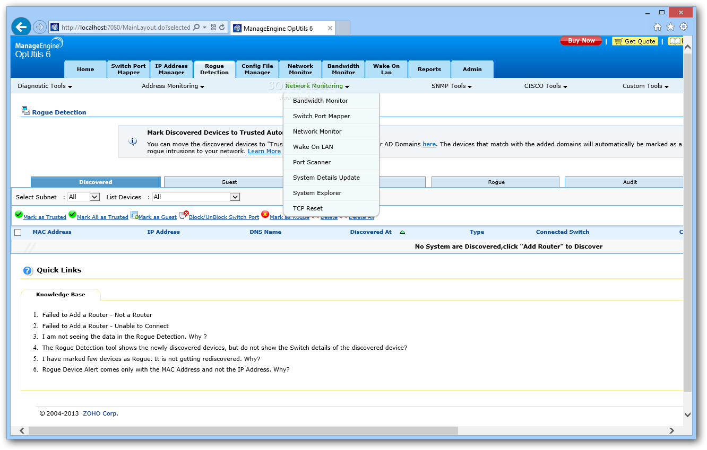The width and height of the screenshot is (707, 450).
Task: Select Network Monitor in the dropdown menu
Action: pyautogui.click(x=331, y=131)
